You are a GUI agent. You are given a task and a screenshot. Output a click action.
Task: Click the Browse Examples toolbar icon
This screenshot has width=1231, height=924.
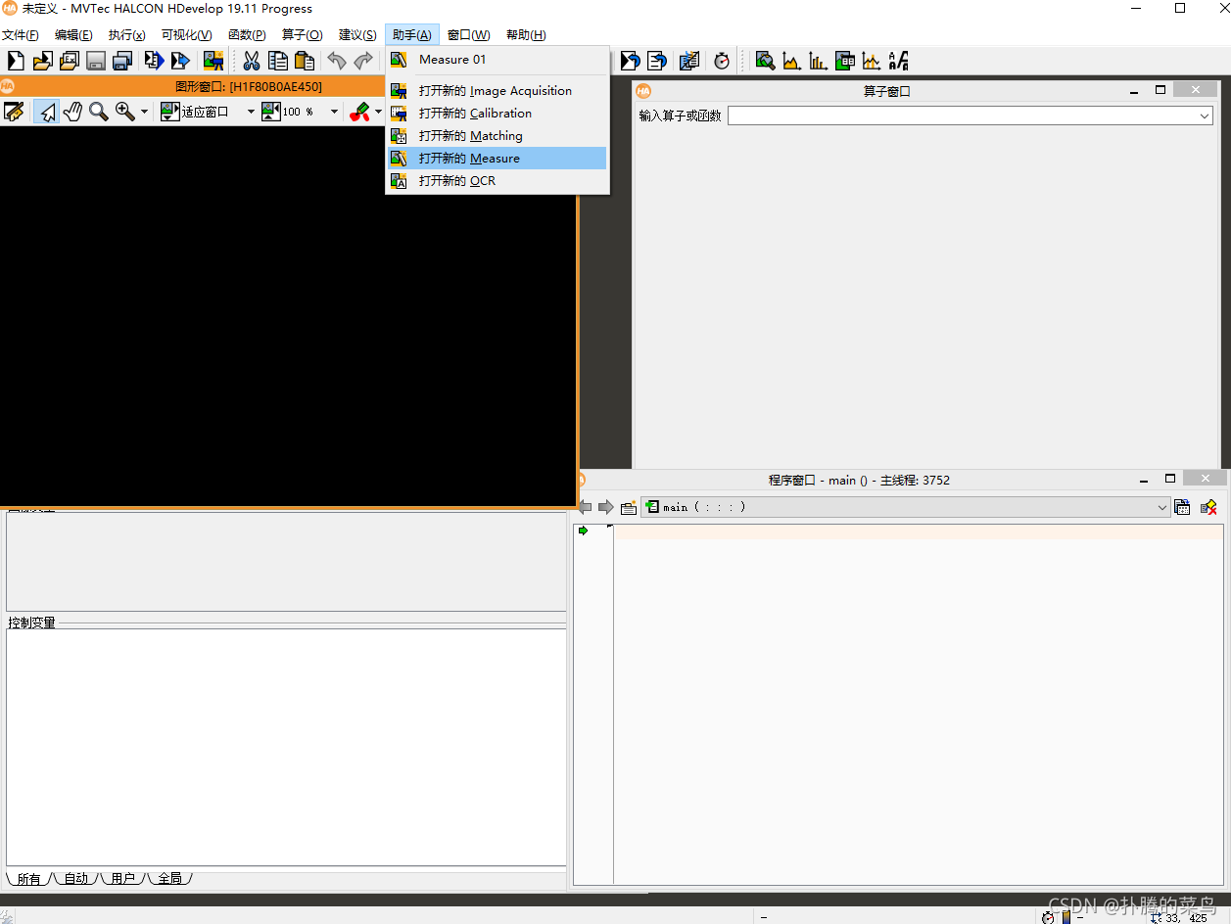click(x=69, y=61)
